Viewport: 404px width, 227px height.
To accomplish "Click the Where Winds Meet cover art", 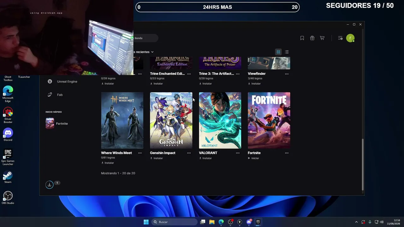I will [x=122, y=120].
